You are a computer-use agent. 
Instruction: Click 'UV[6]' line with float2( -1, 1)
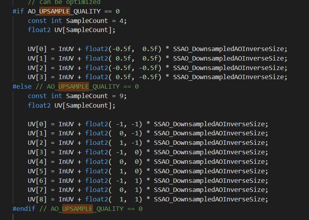point(148,180)
